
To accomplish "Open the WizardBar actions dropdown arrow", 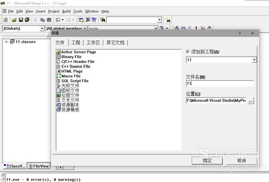I will (x=167, y=28).
